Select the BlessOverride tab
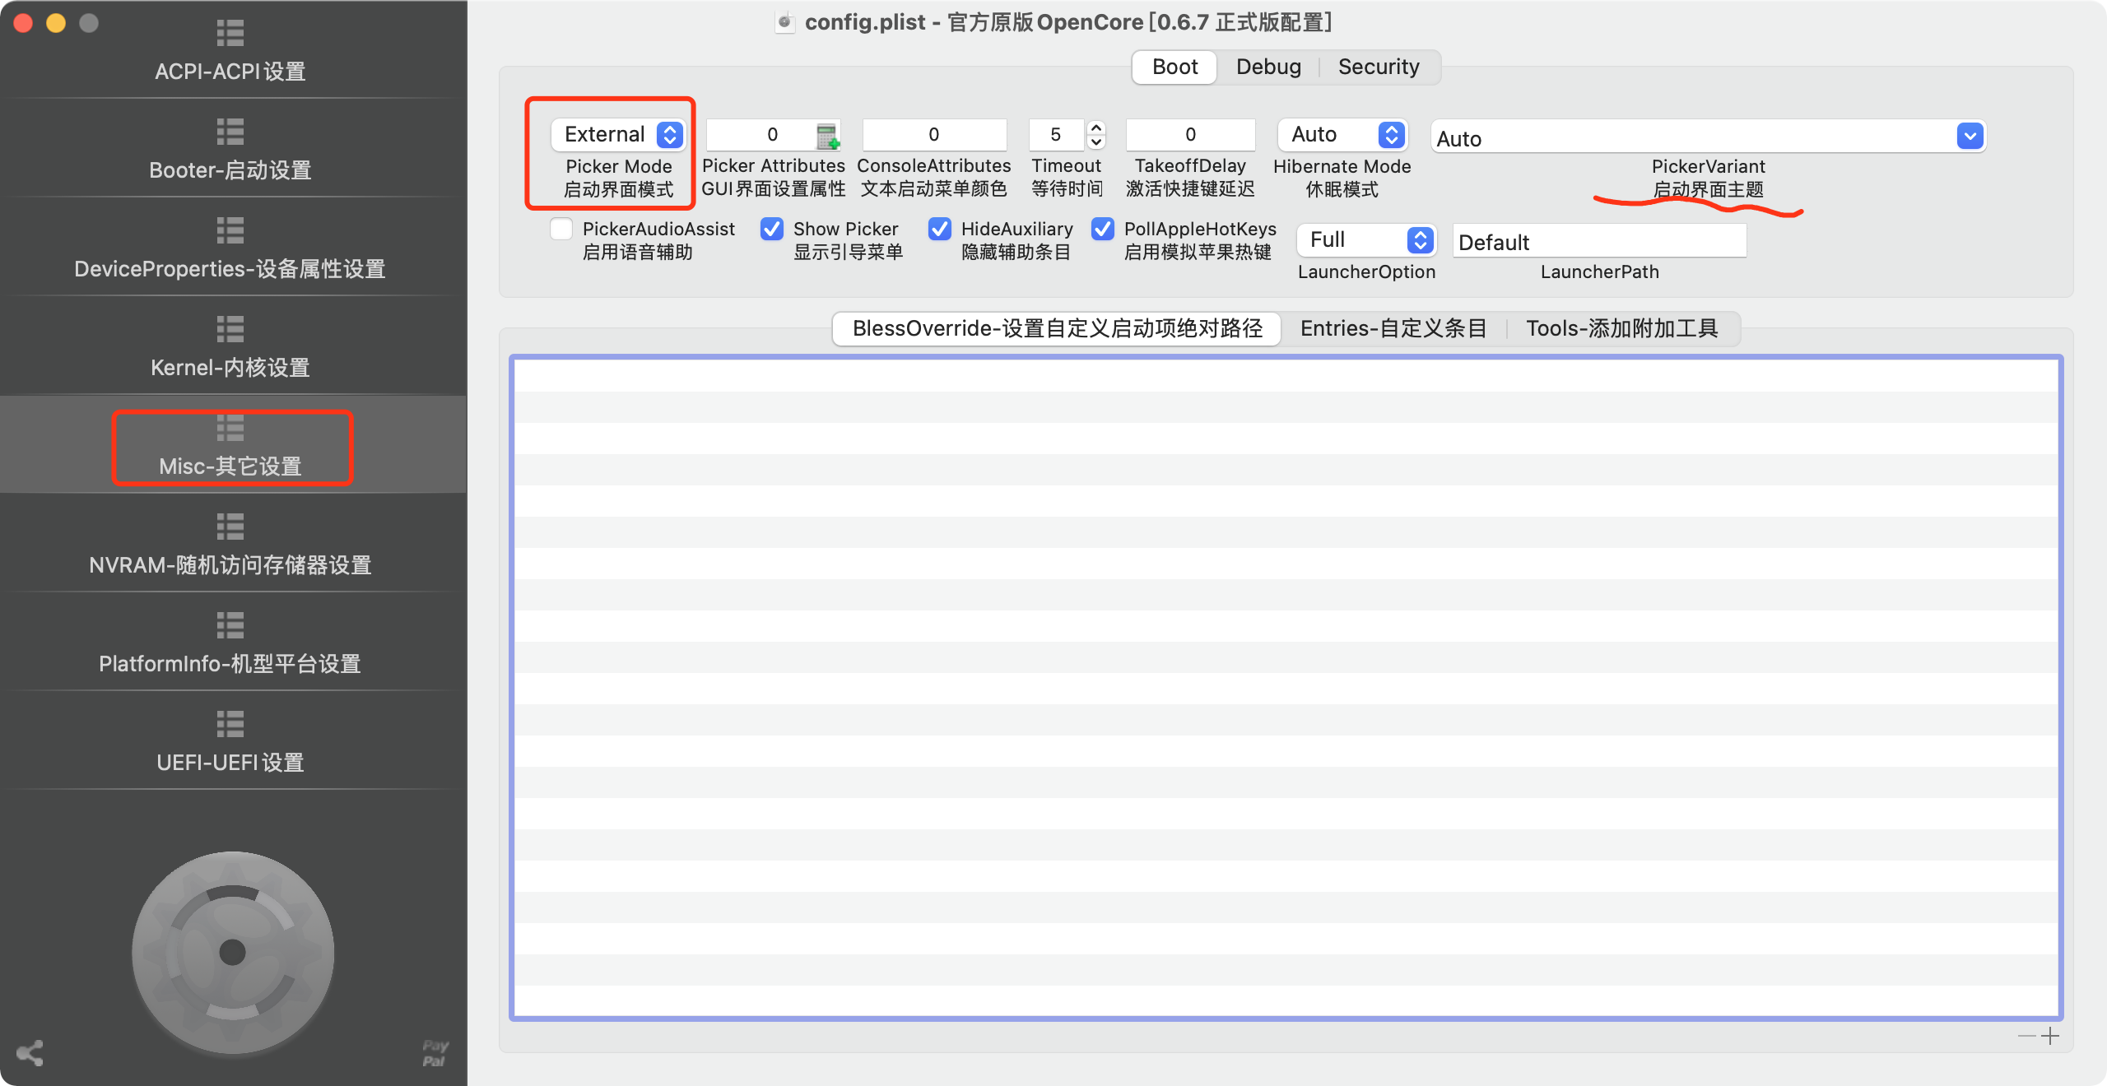 pyautogui.click(x=1058, y=328)
